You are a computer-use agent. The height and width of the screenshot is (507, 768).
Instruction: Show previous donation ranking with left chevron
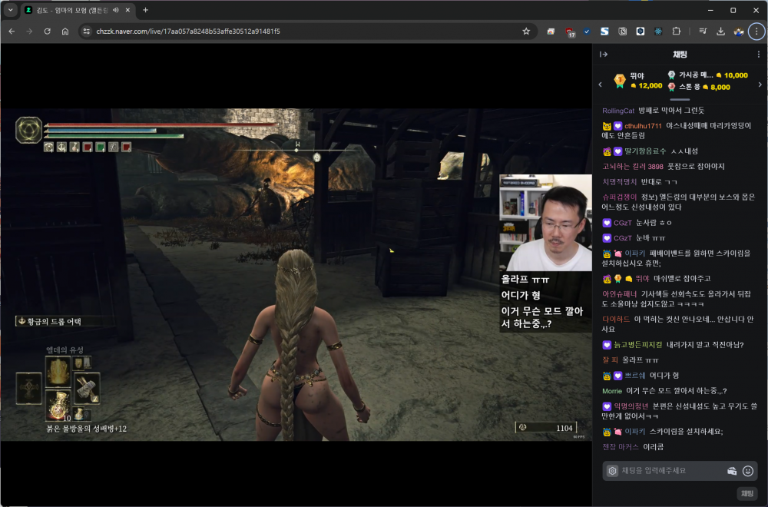pos(599,84)
